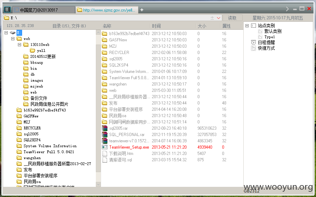Screen dimensions: 316x197
Task: Select System Volume Inform... in the file list
Action: 129,72
